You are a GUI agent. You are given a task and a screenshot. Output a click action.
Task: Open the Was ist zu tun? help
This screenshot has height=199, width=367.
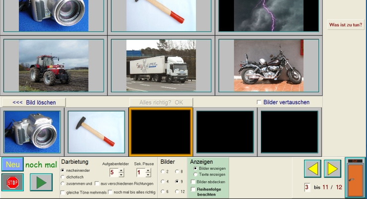point(346,24)
